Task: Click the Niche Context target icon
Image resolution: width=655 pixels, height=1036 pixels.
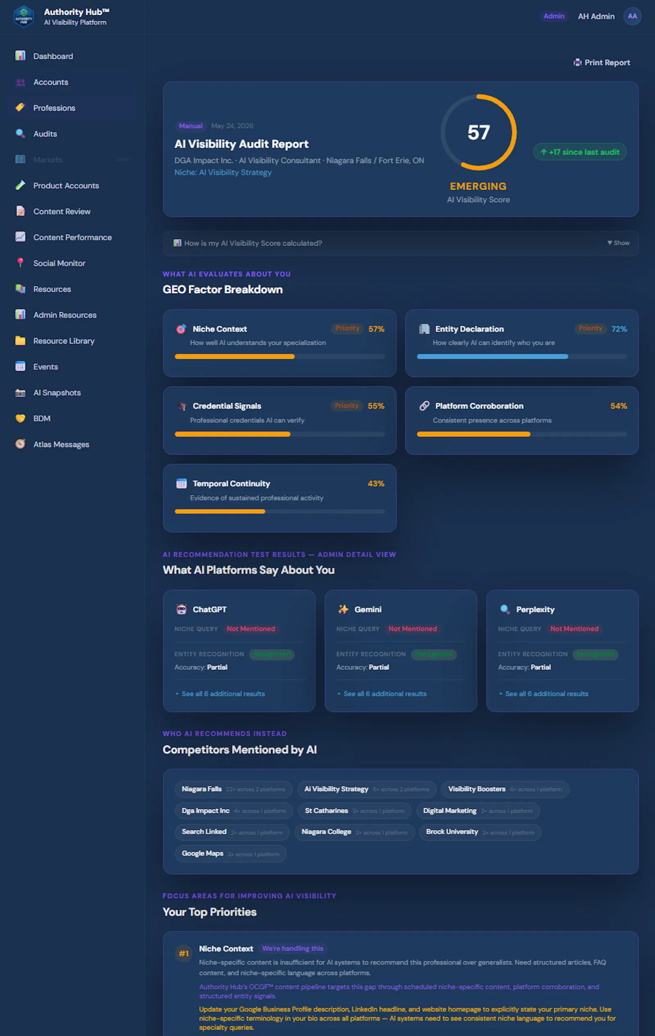Action: 181,329
